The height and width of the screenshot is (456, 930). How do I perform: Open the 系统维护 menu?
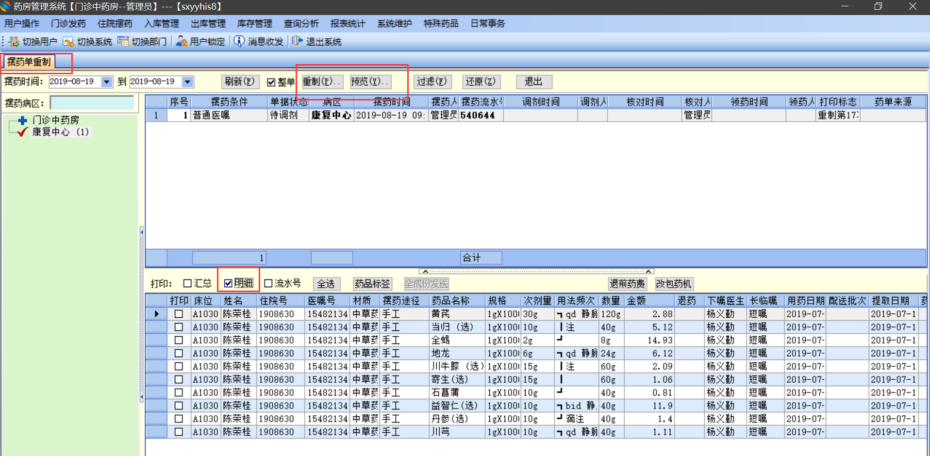pos(395,24)
